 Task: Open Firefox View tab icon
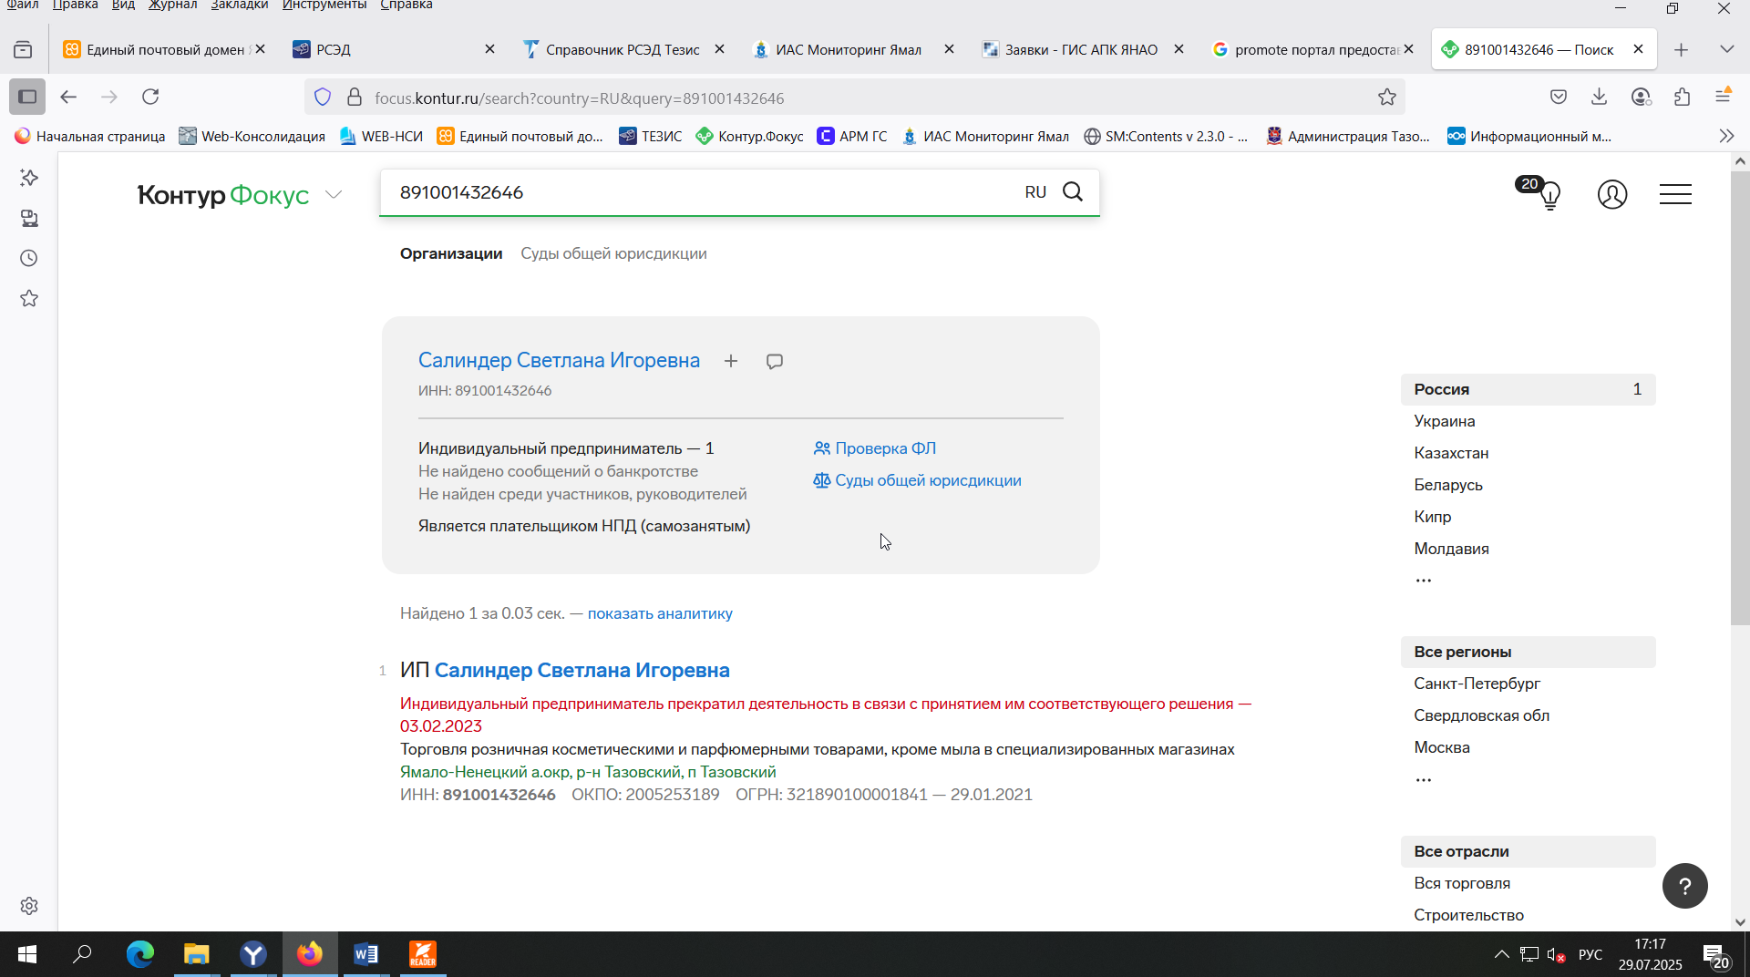pyautogui.click(x=23, y=50)
